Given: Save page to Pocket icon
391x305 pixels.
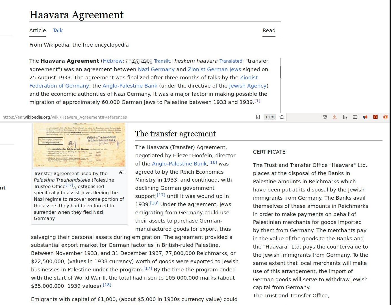Looking at the screenshot, I should [x=325, y=117].
